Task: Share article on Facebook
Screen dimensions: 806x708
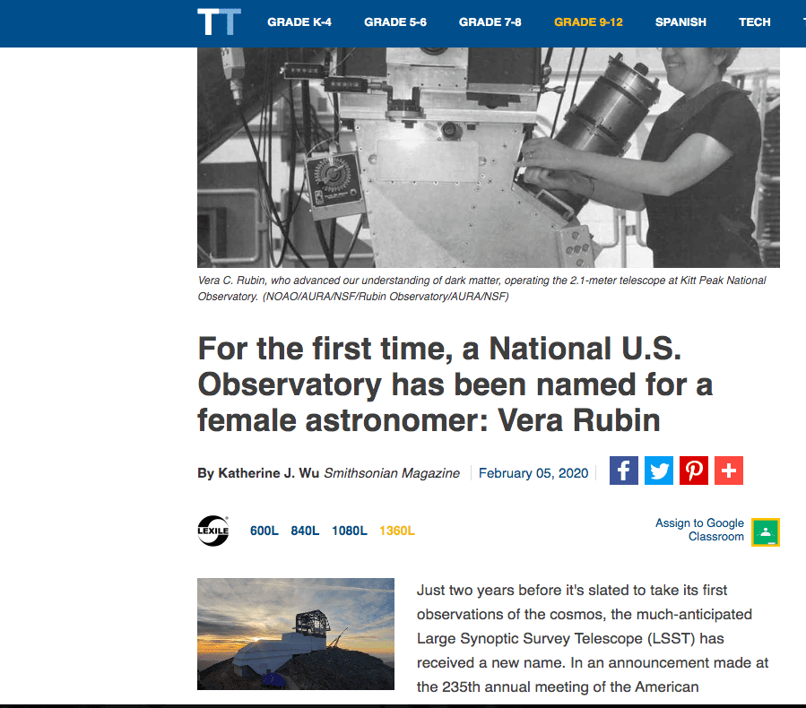Action: pyautogui.click(x=623, y=471)
